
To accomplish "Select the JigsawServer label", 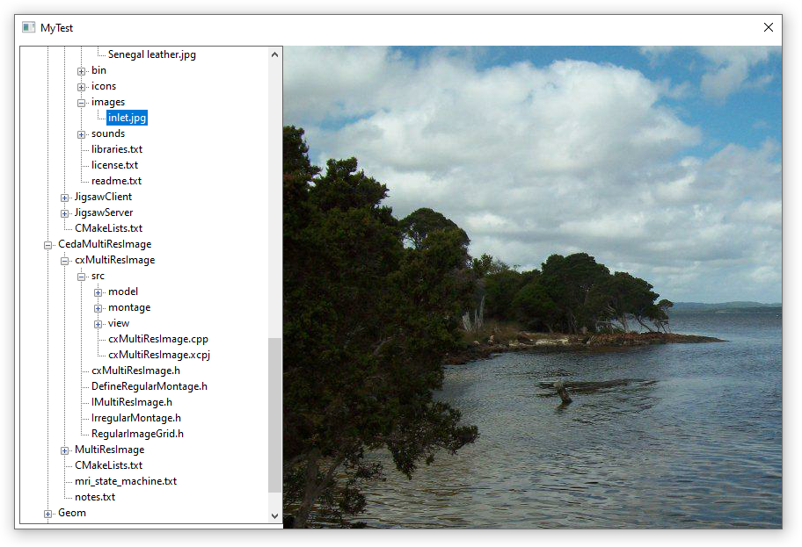I will click(103, 212).
